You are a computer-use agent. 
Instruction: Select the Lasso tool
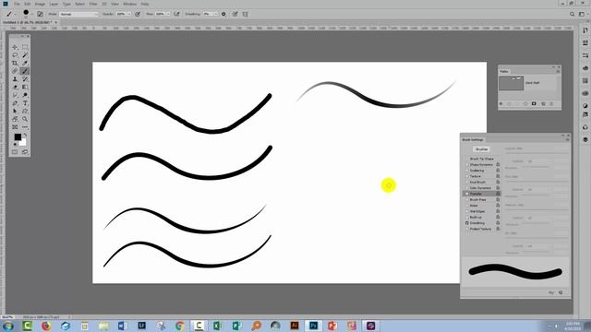(15, 55)
